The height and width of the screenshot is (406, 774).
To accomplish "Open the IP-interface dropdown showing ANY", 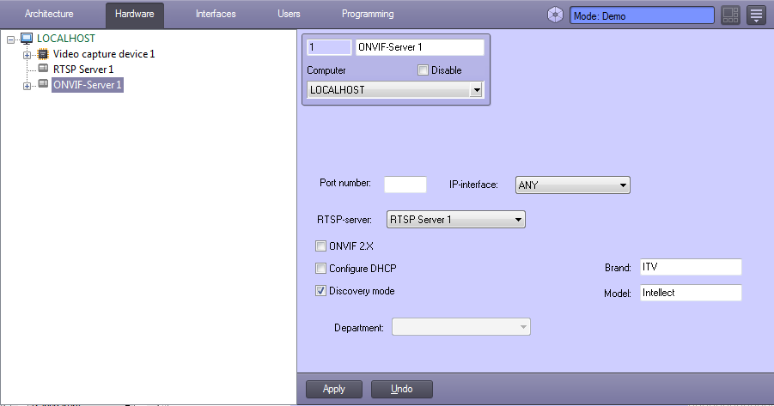I will pos(572,185).
